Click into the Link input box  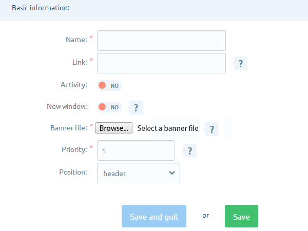click(x=161, y=63)
